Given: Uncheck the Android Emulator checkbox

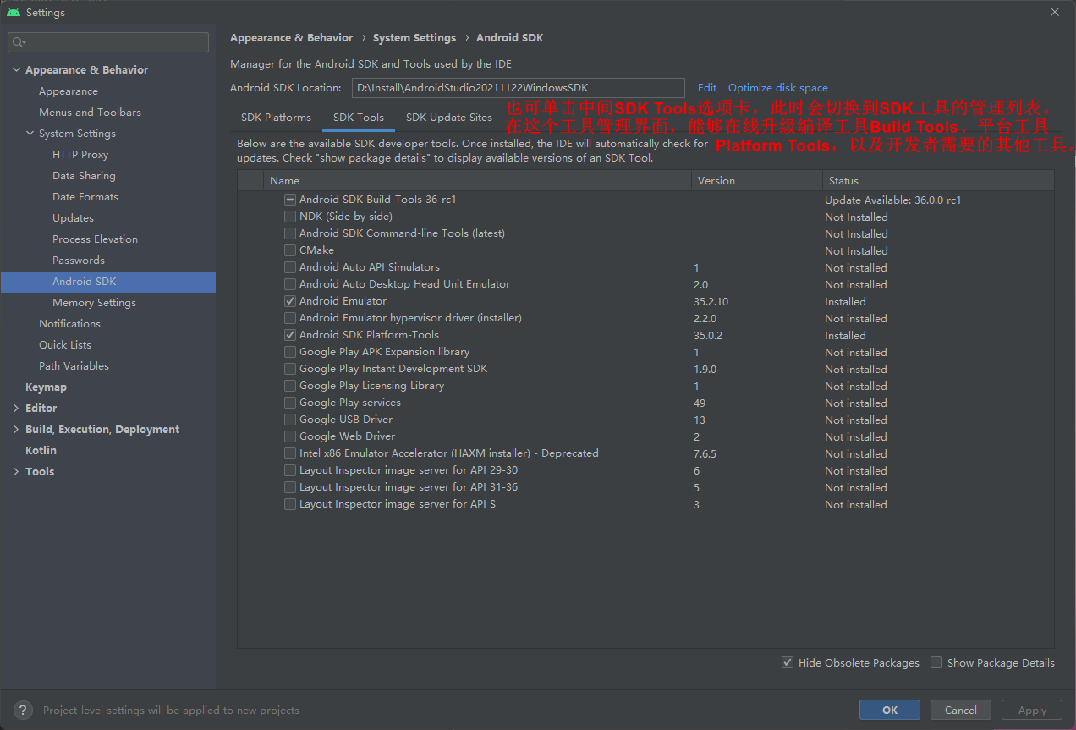Looking at the screenshot, I should 290,301.
